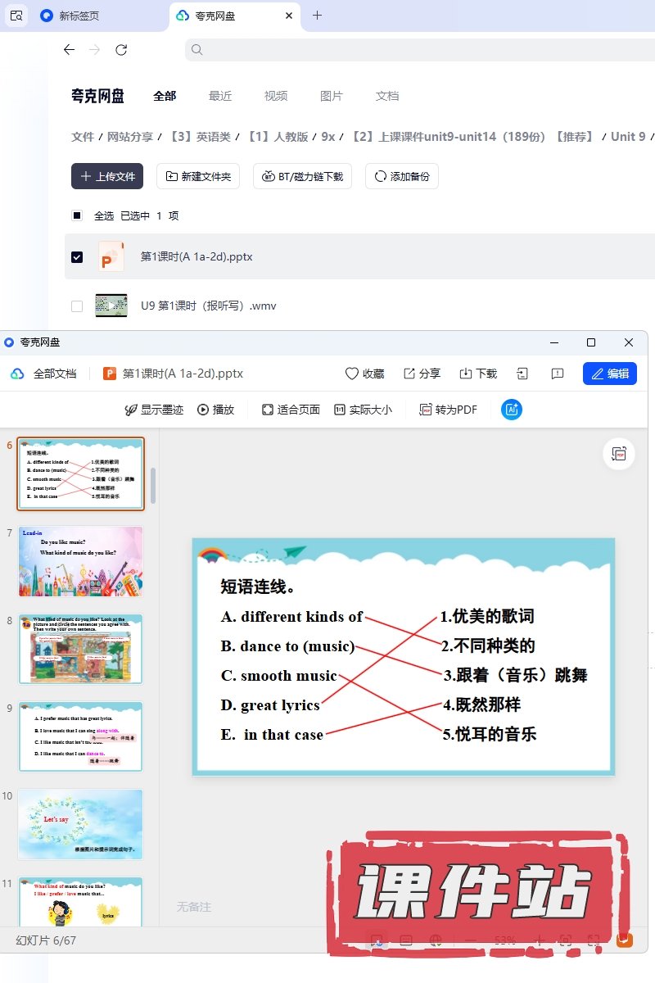Start slideshow with 播放 button

coord(215,410)
